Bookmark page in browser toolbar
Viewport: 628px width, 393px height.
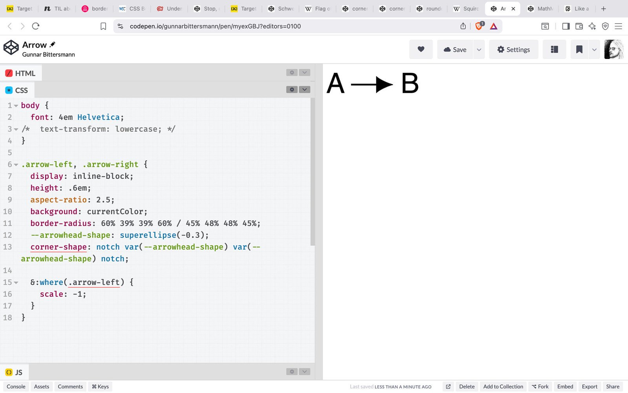coord(103,26)
